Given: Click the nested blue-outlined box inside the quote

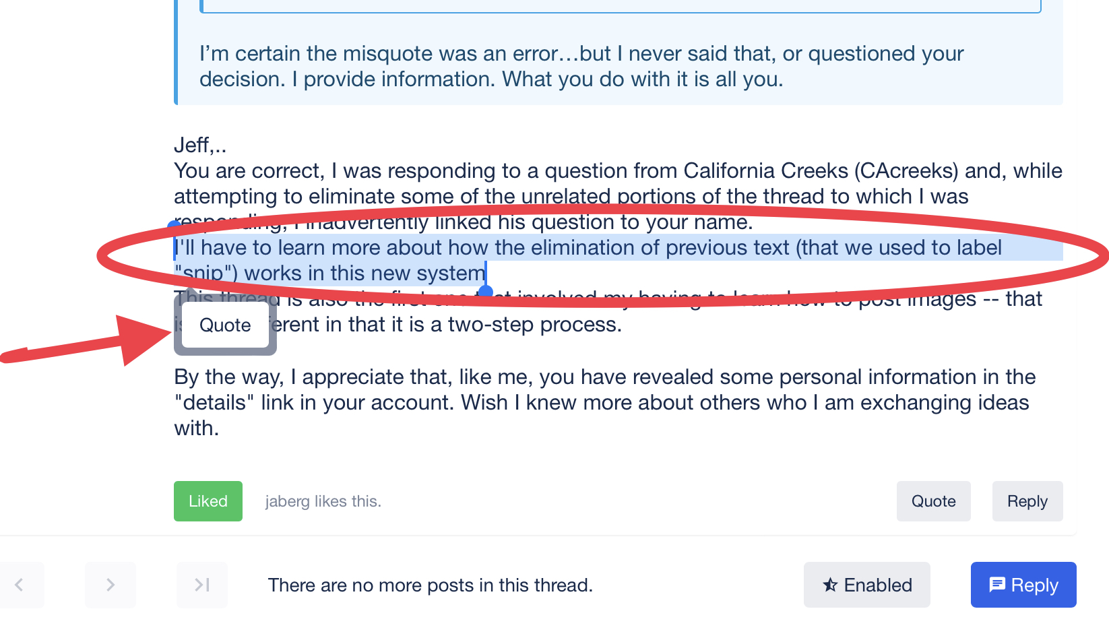Looking at the screenshot, I should click(620, 7).
